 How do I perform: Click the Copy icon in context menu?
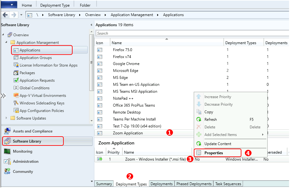pos(199,112)
